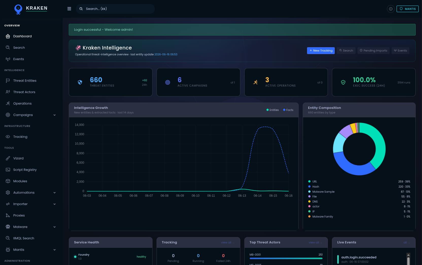Click the Live Events scrollbar
Image resolution: width=422 pixels, height=265 pixels.
coord(408,259)
